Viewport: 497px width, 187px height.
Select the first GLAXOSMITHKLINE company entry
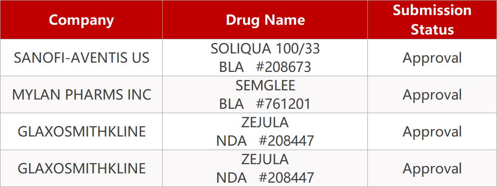click(x=81, y=132)
